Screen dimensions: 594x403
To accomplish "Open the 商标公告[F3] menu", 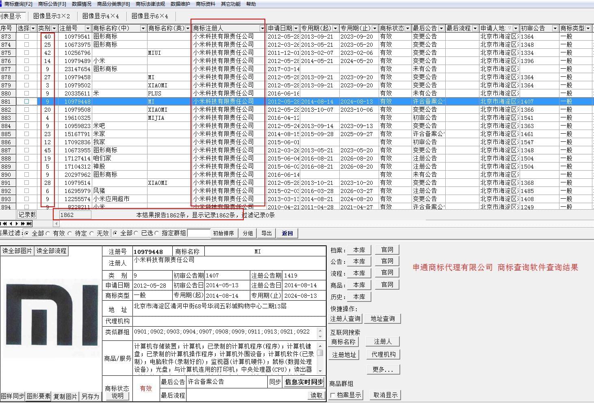I will pyautogui.click(x=52, y=4).
